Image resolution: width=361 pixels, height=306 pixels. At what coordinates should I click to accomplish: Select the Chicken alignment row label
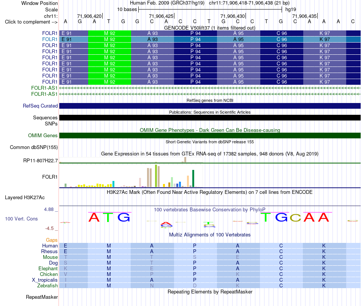click(49, 274)
